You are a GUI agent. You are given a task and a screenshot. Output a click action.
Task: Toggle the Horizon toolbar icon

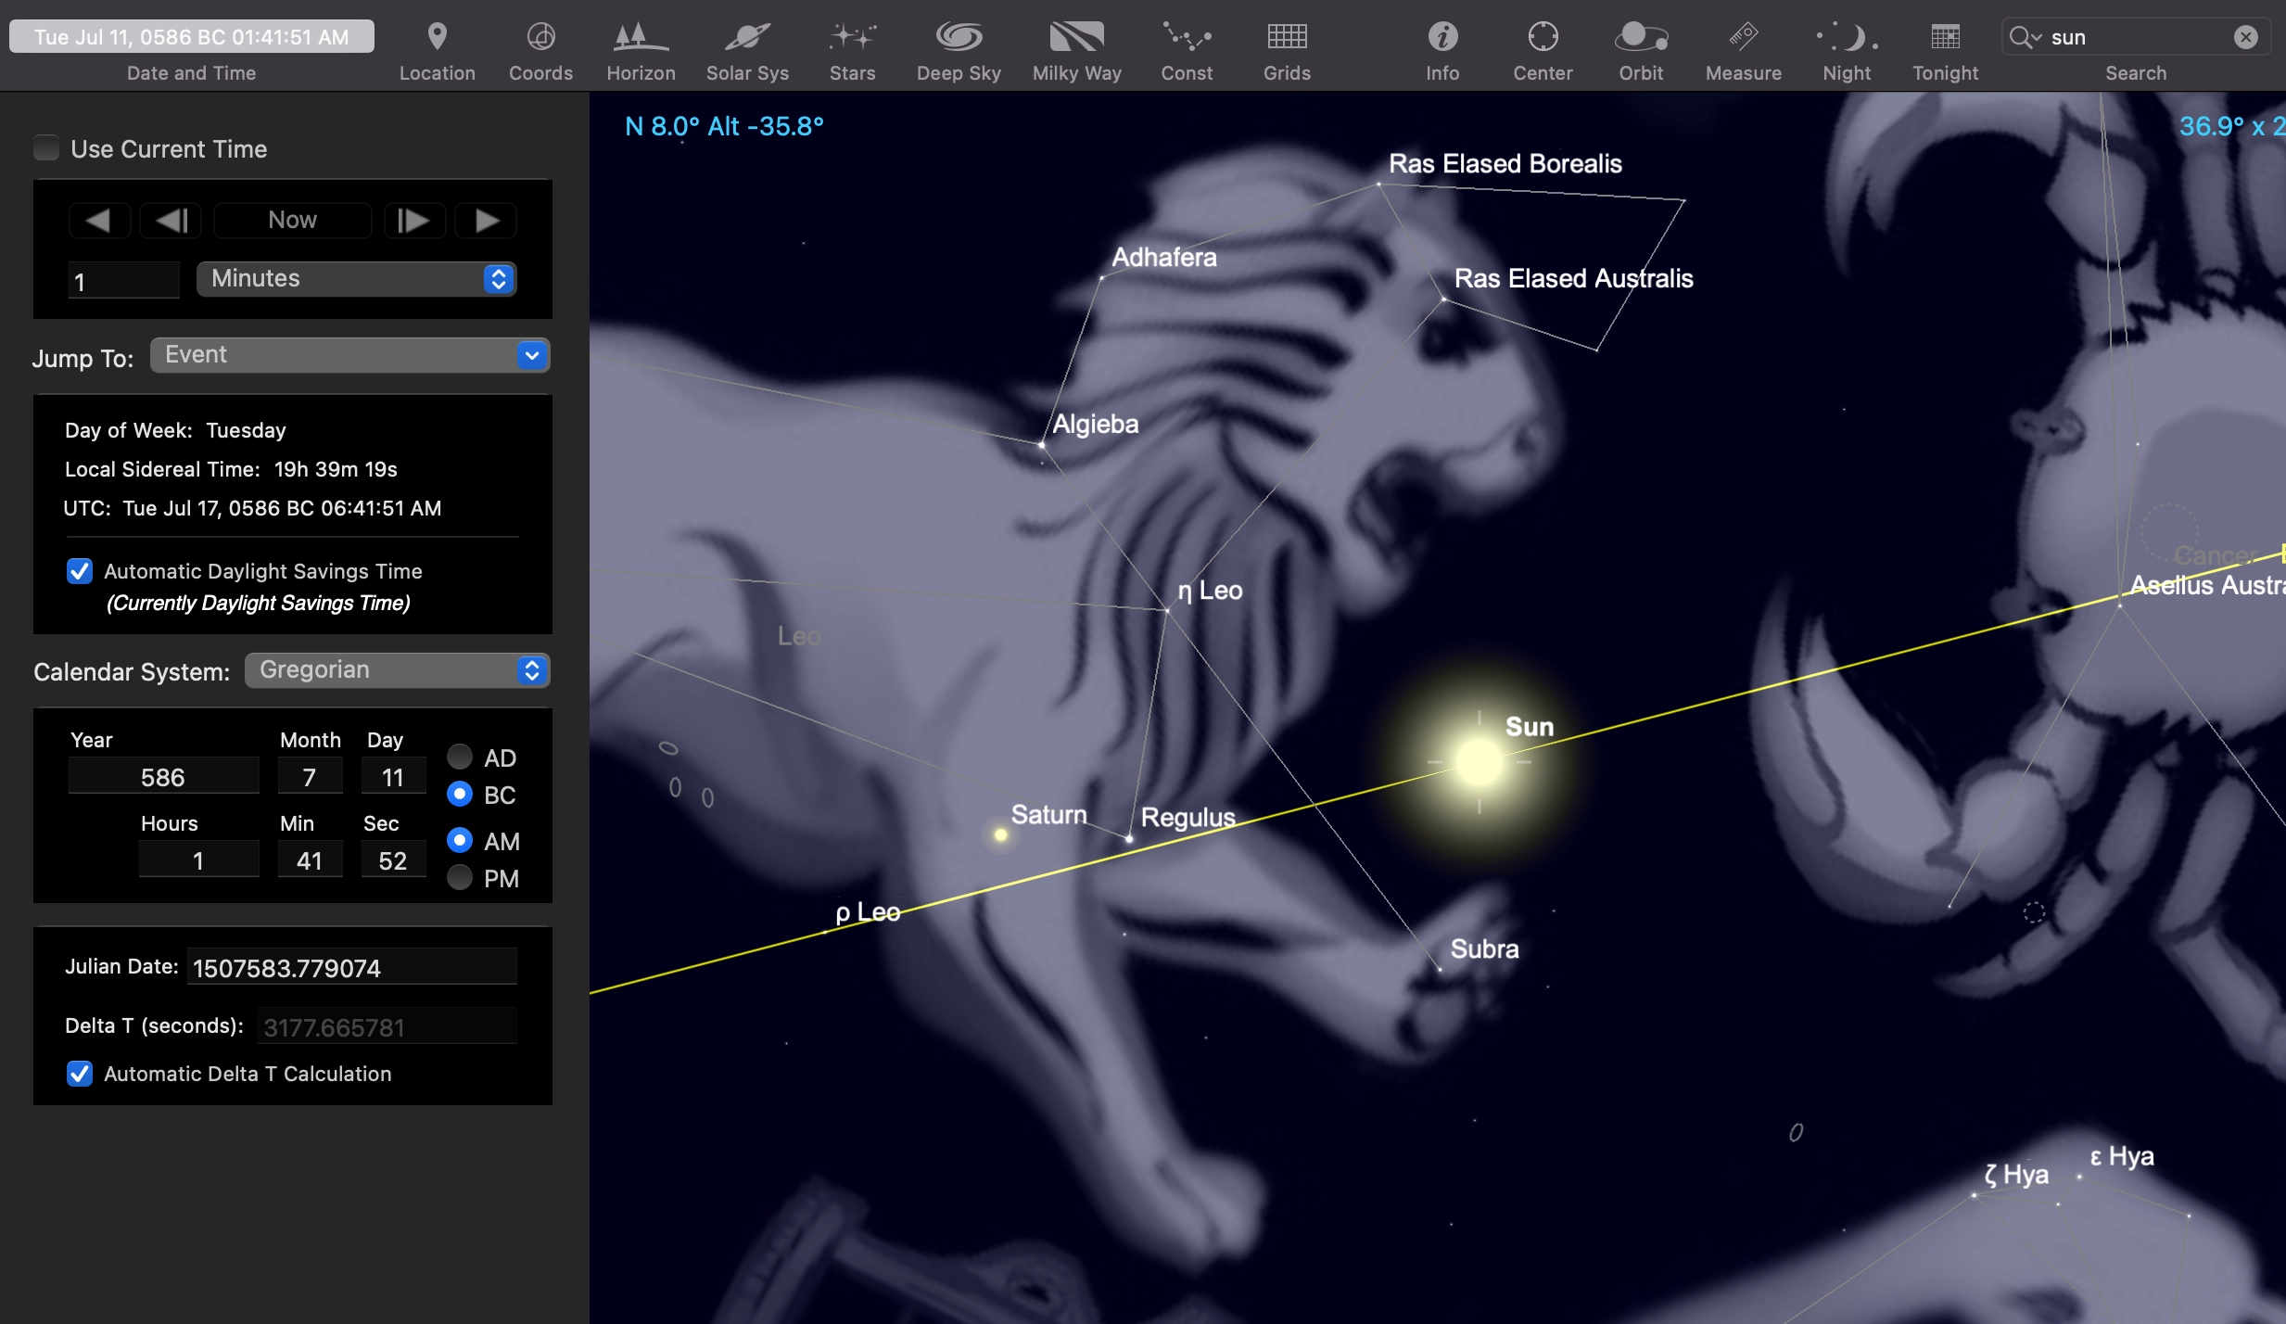(641, 37)
